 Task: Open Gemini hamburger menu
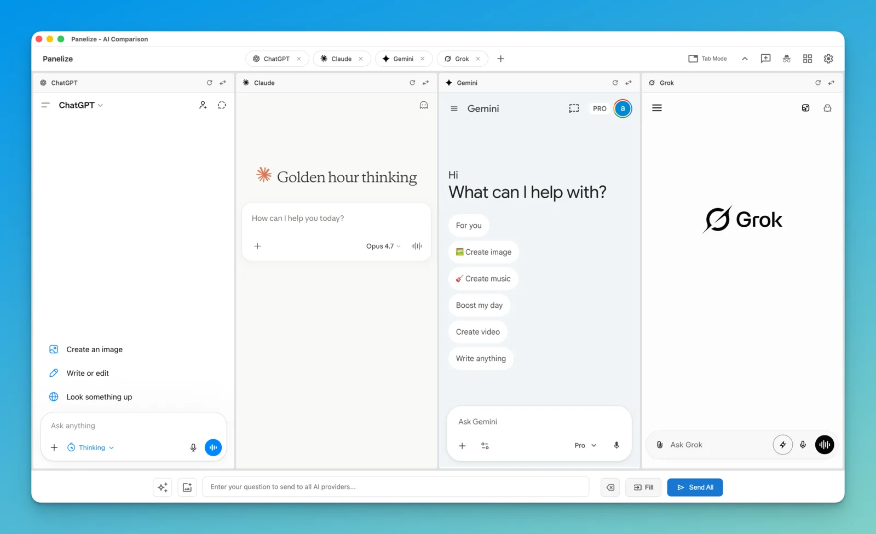point(454,108)
